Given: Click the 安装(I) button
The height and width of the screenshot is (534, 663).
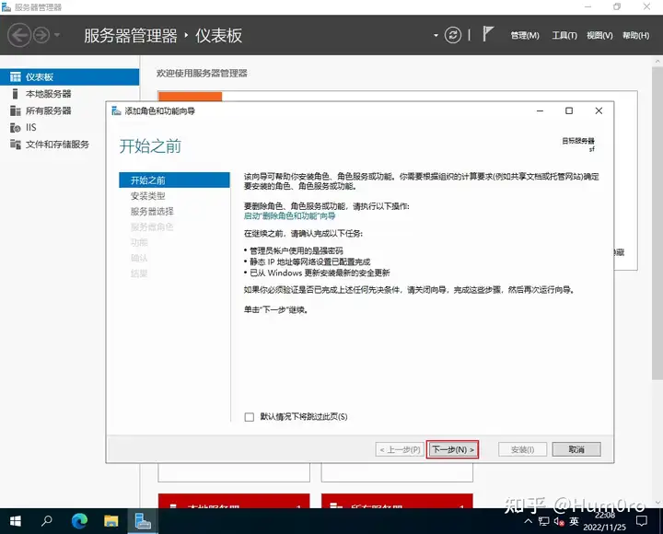Looking at the screenshot, I should (523, 449).
